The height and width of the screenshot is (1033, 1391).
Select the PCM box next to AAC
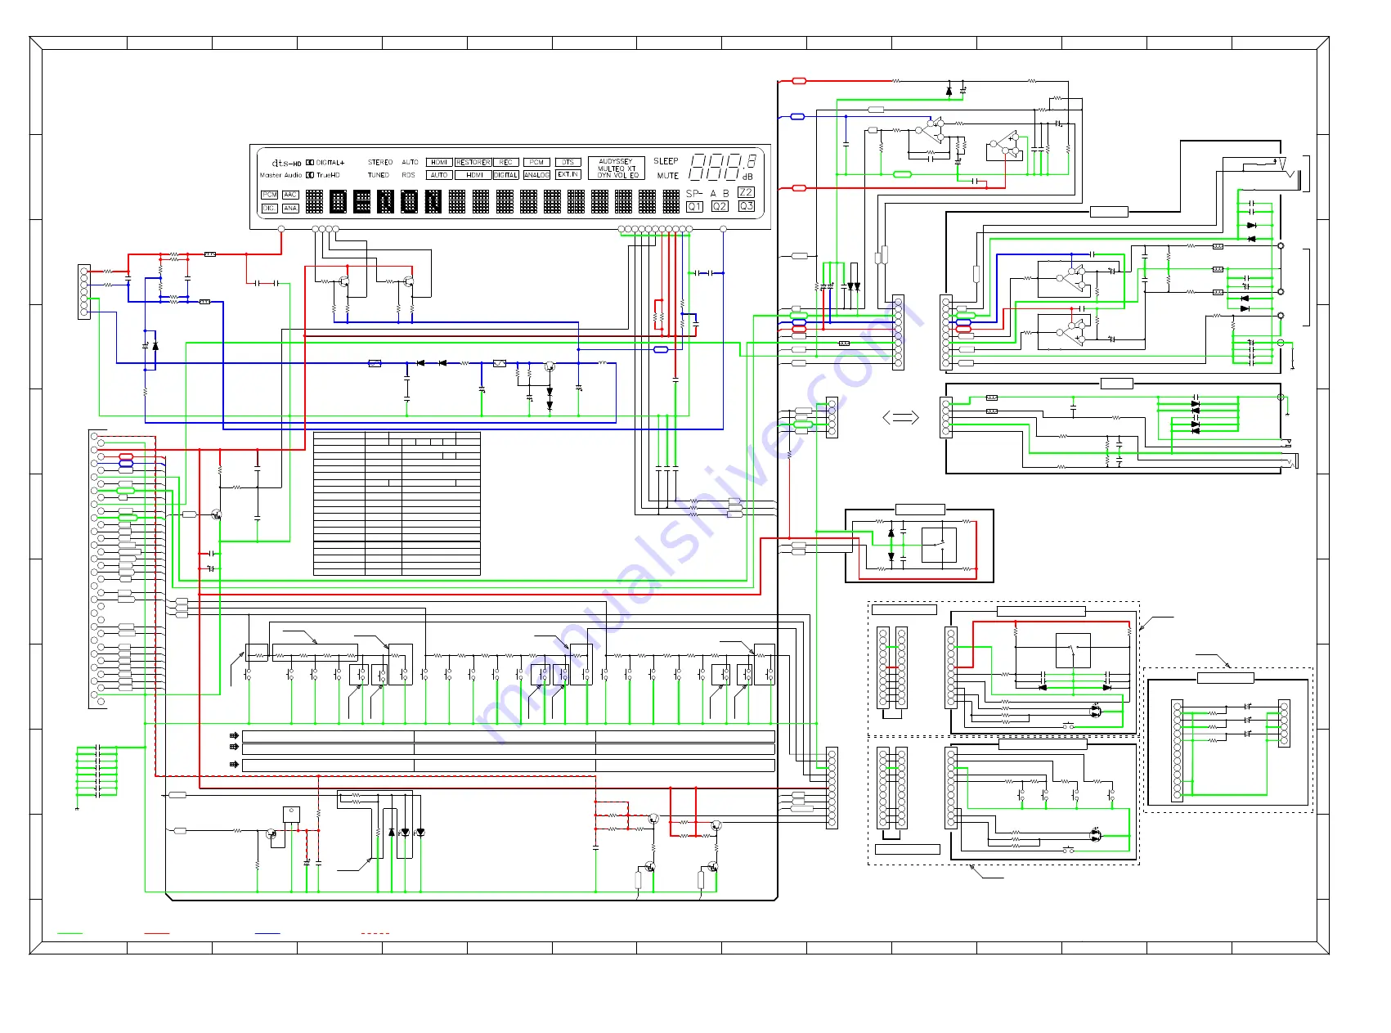coord(269,195)
